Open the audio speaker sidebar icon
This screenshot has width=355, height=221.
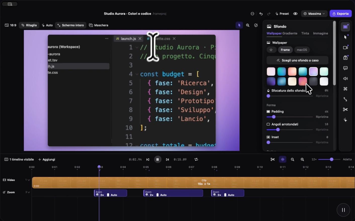345,79
